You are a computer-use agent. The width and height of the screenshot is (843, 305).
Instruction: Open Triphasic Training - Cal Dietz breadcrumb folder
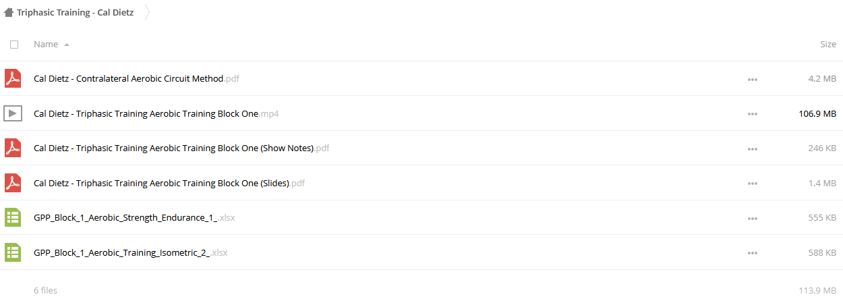[x=75, y=12]
